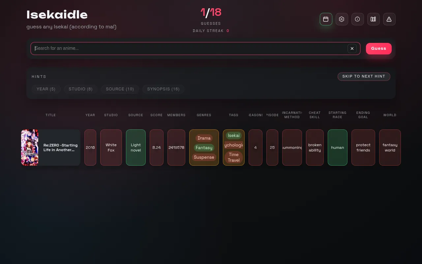
Task: Clear the search box with the X icon
Action: point(352,49)
